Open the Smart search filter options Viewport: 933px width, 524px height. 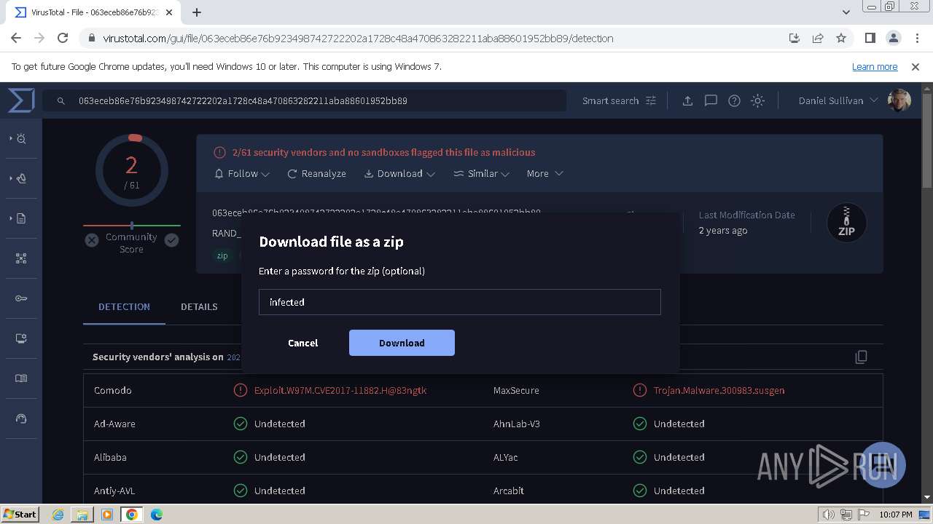pyautogui.click(x=619, y=100)
